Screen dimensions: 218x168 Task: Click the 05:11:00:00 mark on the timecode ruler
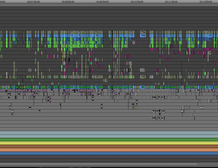point(171,2)
